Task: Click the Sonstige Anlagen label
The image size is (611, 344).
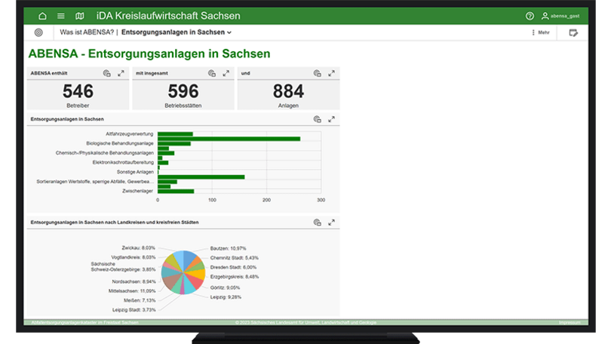Action: tap(135, 172)
